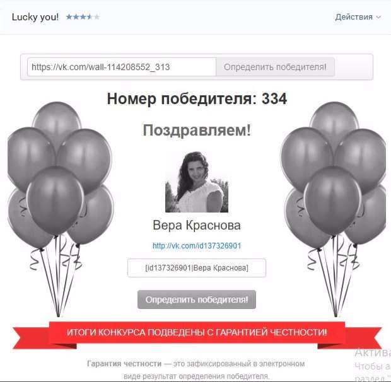Click the winner name Вера Краснова
The width and height of the screenshot is (391, 382).
(x=197, y=225)
